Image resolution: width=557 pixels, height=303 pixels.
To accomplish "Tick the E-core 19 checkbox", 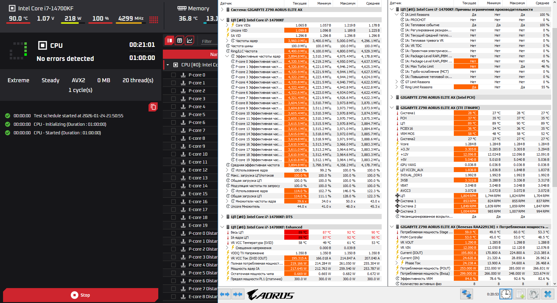I will click(173, 225).
